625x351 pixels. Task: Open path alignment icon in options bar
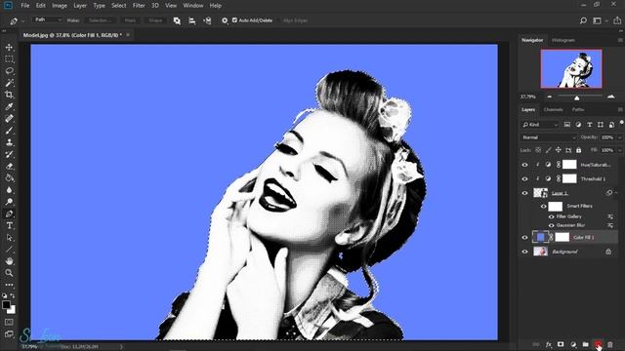(191, 20)
